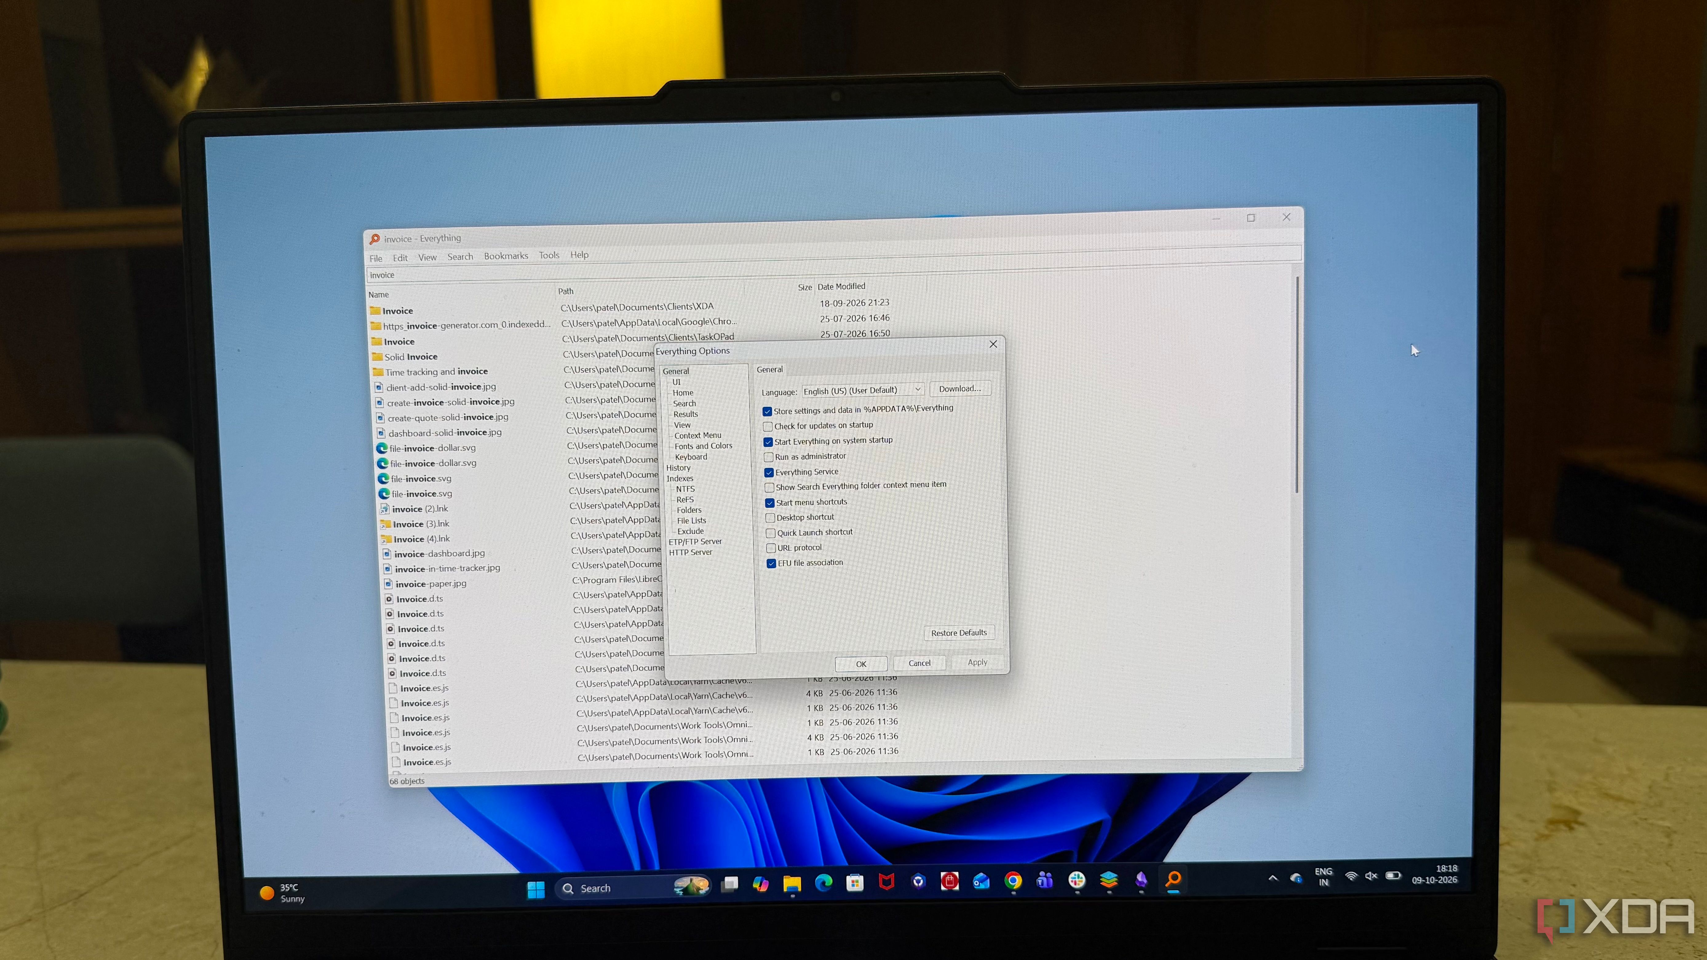Select Context Menu in options tree
The height and width of the screenshot is (960, 1707).
(x=698, y=435)
